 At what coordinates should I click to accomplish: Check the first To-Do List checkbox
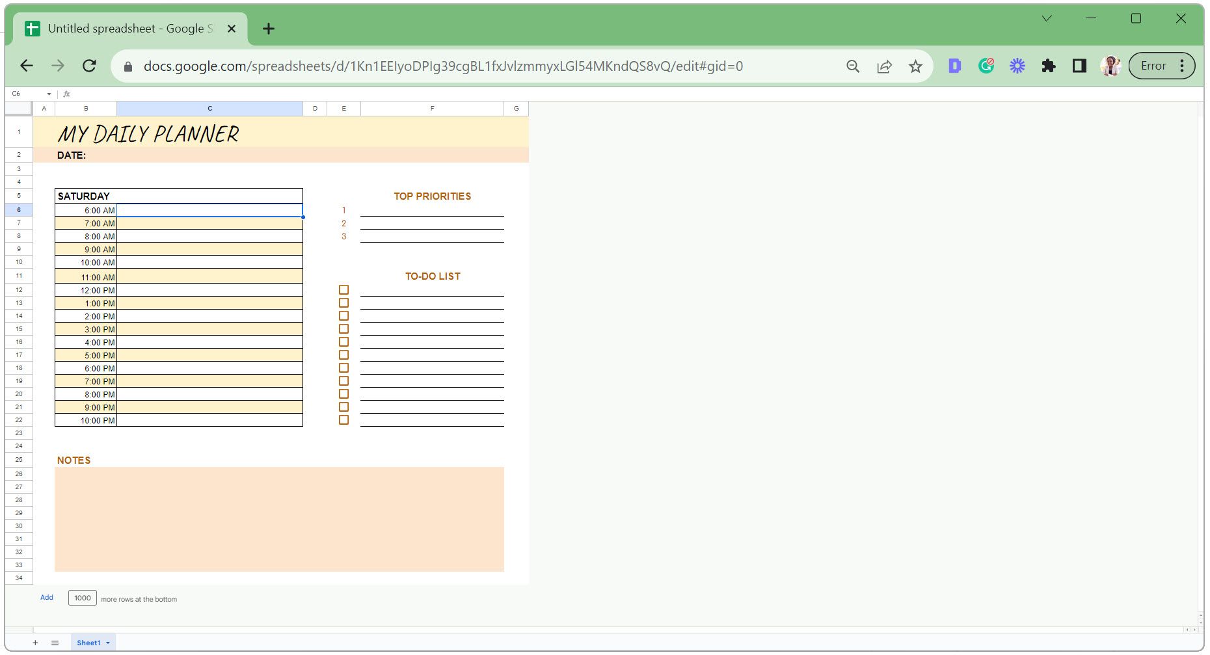pos(343,290)
